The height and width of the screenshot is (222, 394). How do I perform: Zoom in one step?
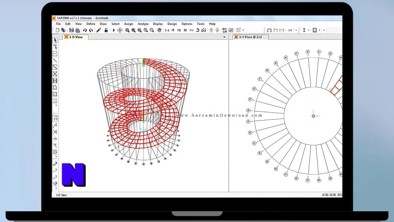146,30
